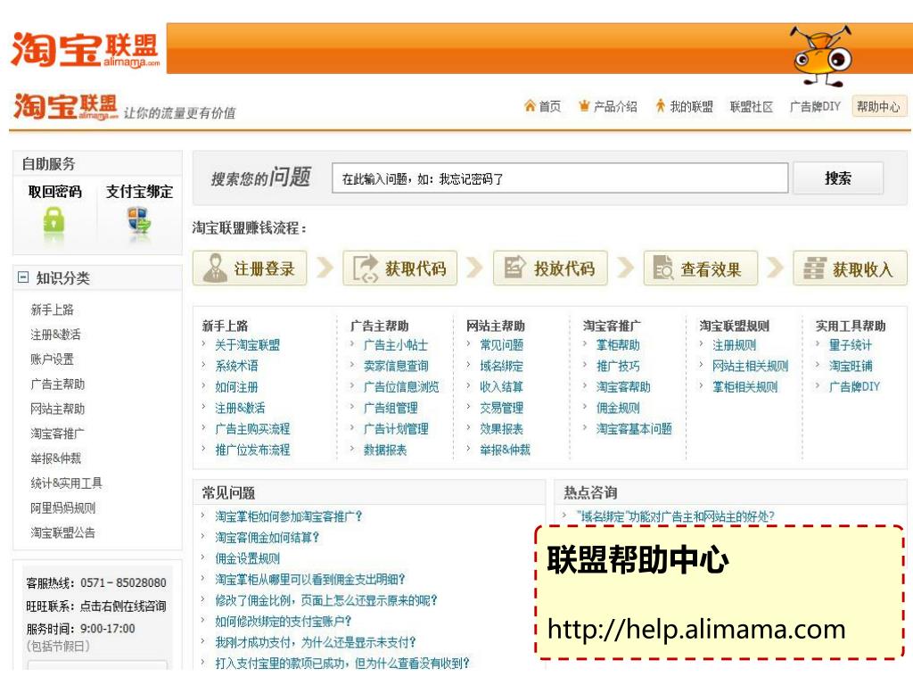Image resolution: width=913 pixels, height=685 pixels.
Task: Open the 如何修改绑定的支付宝账户? question
Action: point(284,621)
